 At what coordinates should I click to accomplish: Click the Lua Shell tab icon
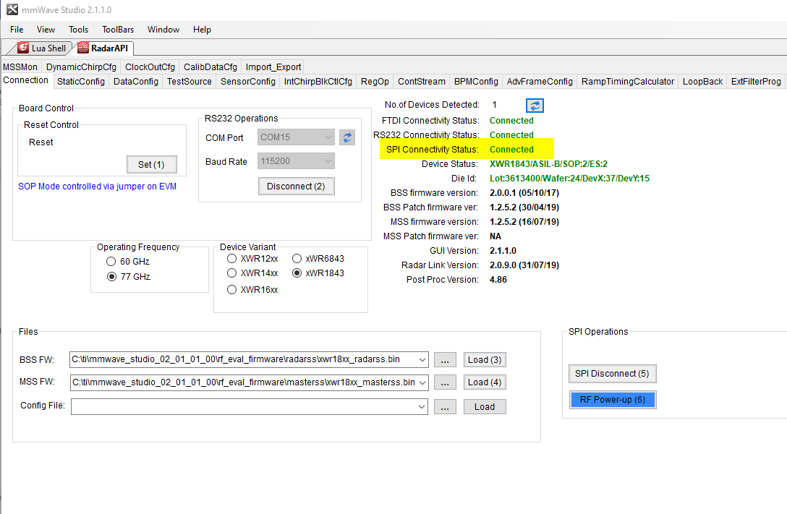tap(23, 48)
